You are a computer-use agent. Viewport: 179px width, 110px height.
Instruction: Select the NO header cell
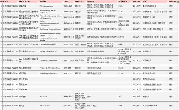point(1,2)
